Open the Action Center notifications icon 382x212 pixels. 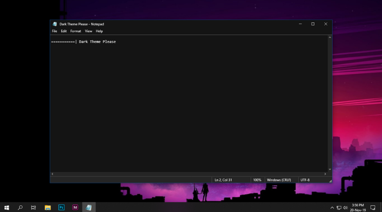click(x=373, y=208)
